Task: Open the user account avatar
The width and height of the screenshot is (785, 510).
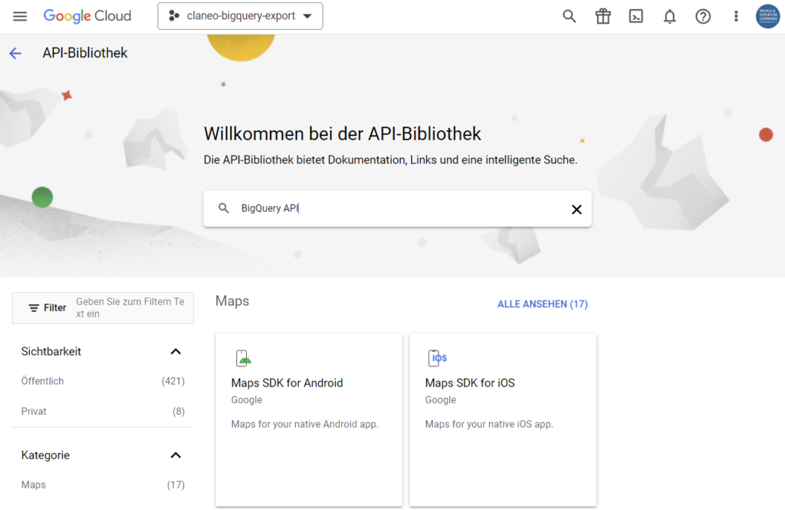Action: click(x=768, y=16)
